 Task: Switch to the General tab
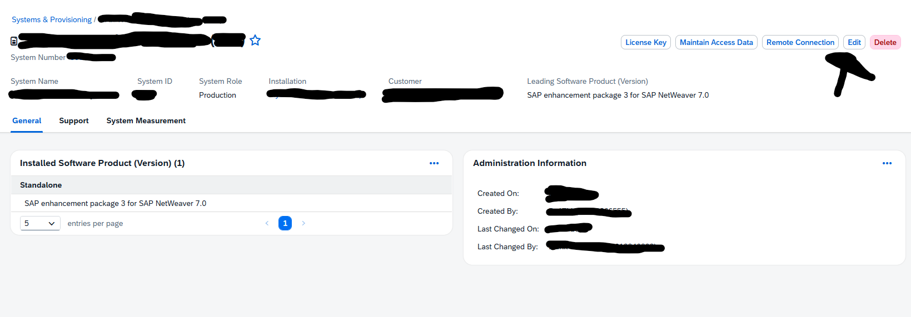[x=27, y=120]
